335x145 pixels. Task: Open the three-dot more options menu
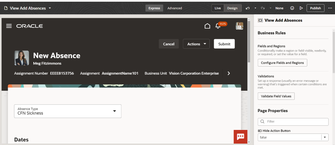coord(330,8)
